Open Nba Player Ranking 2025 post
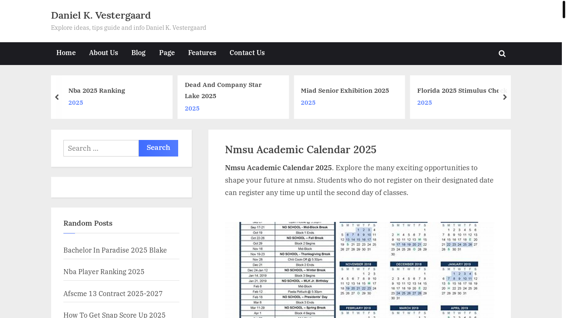Viewport: 566px width, 318px height. (104, 272)
